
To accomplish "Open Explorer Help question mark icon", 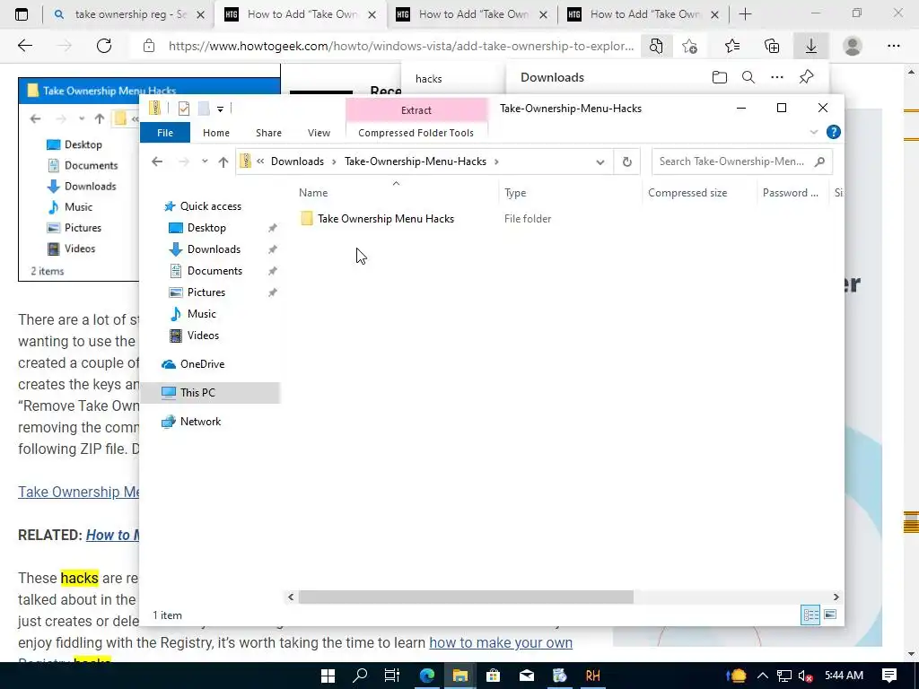I will pyautogui.click(x=833, y=133).
